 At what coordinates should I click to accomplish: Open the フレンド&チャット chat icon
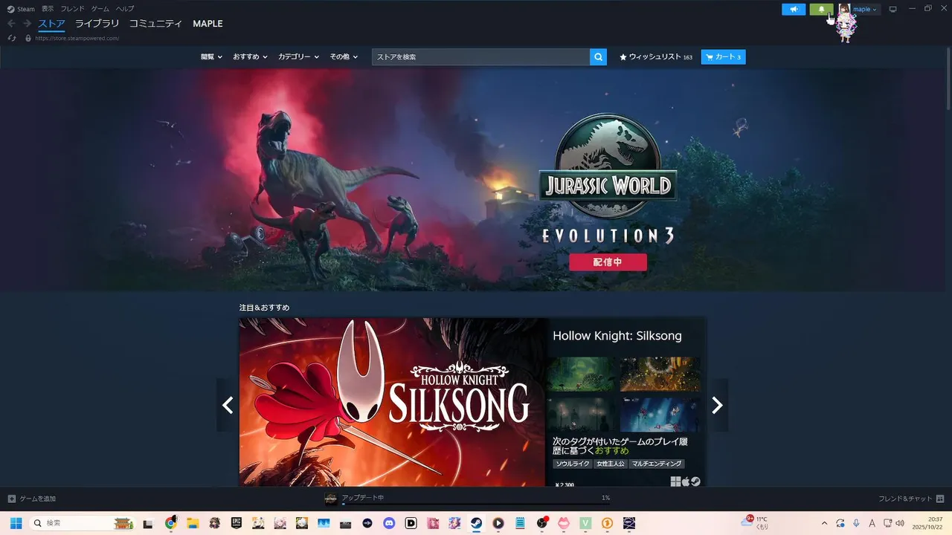[x=940, y=499]
